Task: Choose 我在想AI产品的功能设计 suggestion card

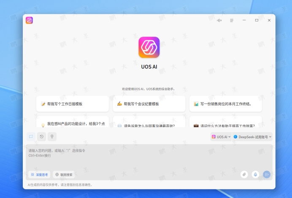Action: pyautogui.click(x=73, y=122)
